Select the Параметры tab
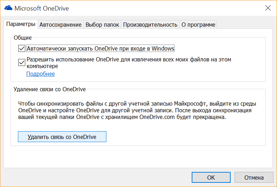The height and width of the screenshot is (187, 277). coord(21,24)
